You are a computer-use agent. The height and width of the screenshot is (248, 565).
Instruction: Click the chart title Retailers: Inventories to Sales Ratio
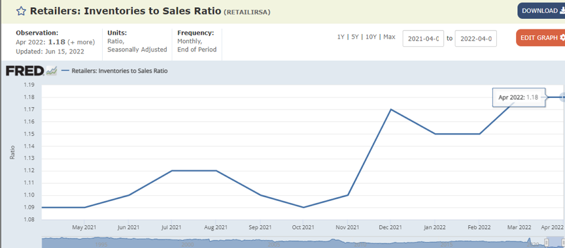point(126,11)
